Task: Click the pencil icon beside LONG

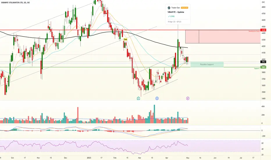Action: click(169, 16)
